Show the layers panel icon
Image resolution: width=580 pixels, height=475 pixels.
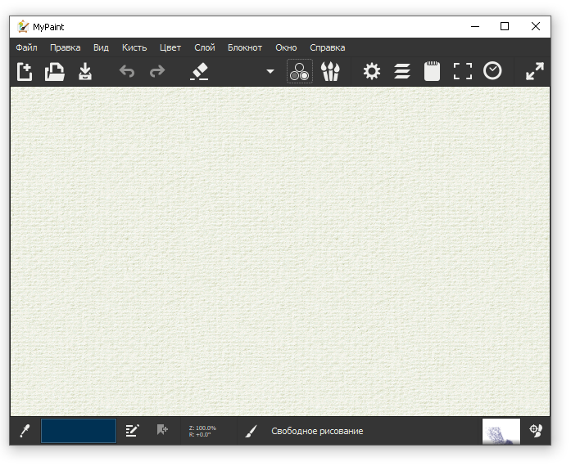tap(402, 71)
